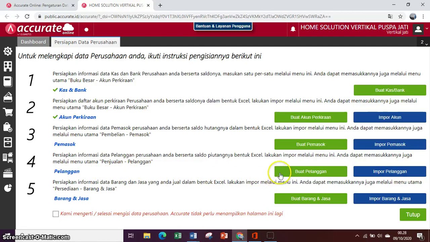Open the Pemasok link
Viewport: 430px width, 242px height.
pos(65,144)
